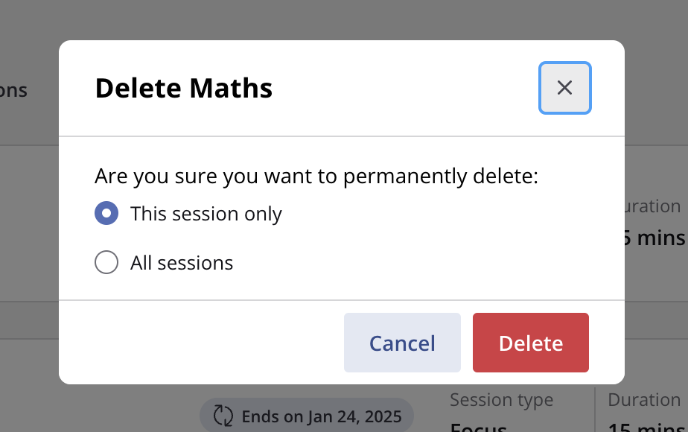Click the 'Session type' label behind dialog
This screenshot has height=432, width=688.
tap(502, 400)
